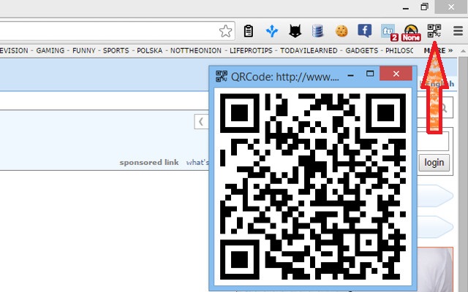Open the GAMING subreddit link

coord(50,50)
